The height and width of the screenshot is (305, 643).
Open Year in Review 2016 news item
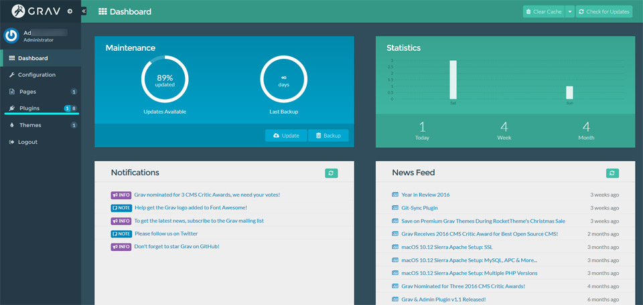425,195
